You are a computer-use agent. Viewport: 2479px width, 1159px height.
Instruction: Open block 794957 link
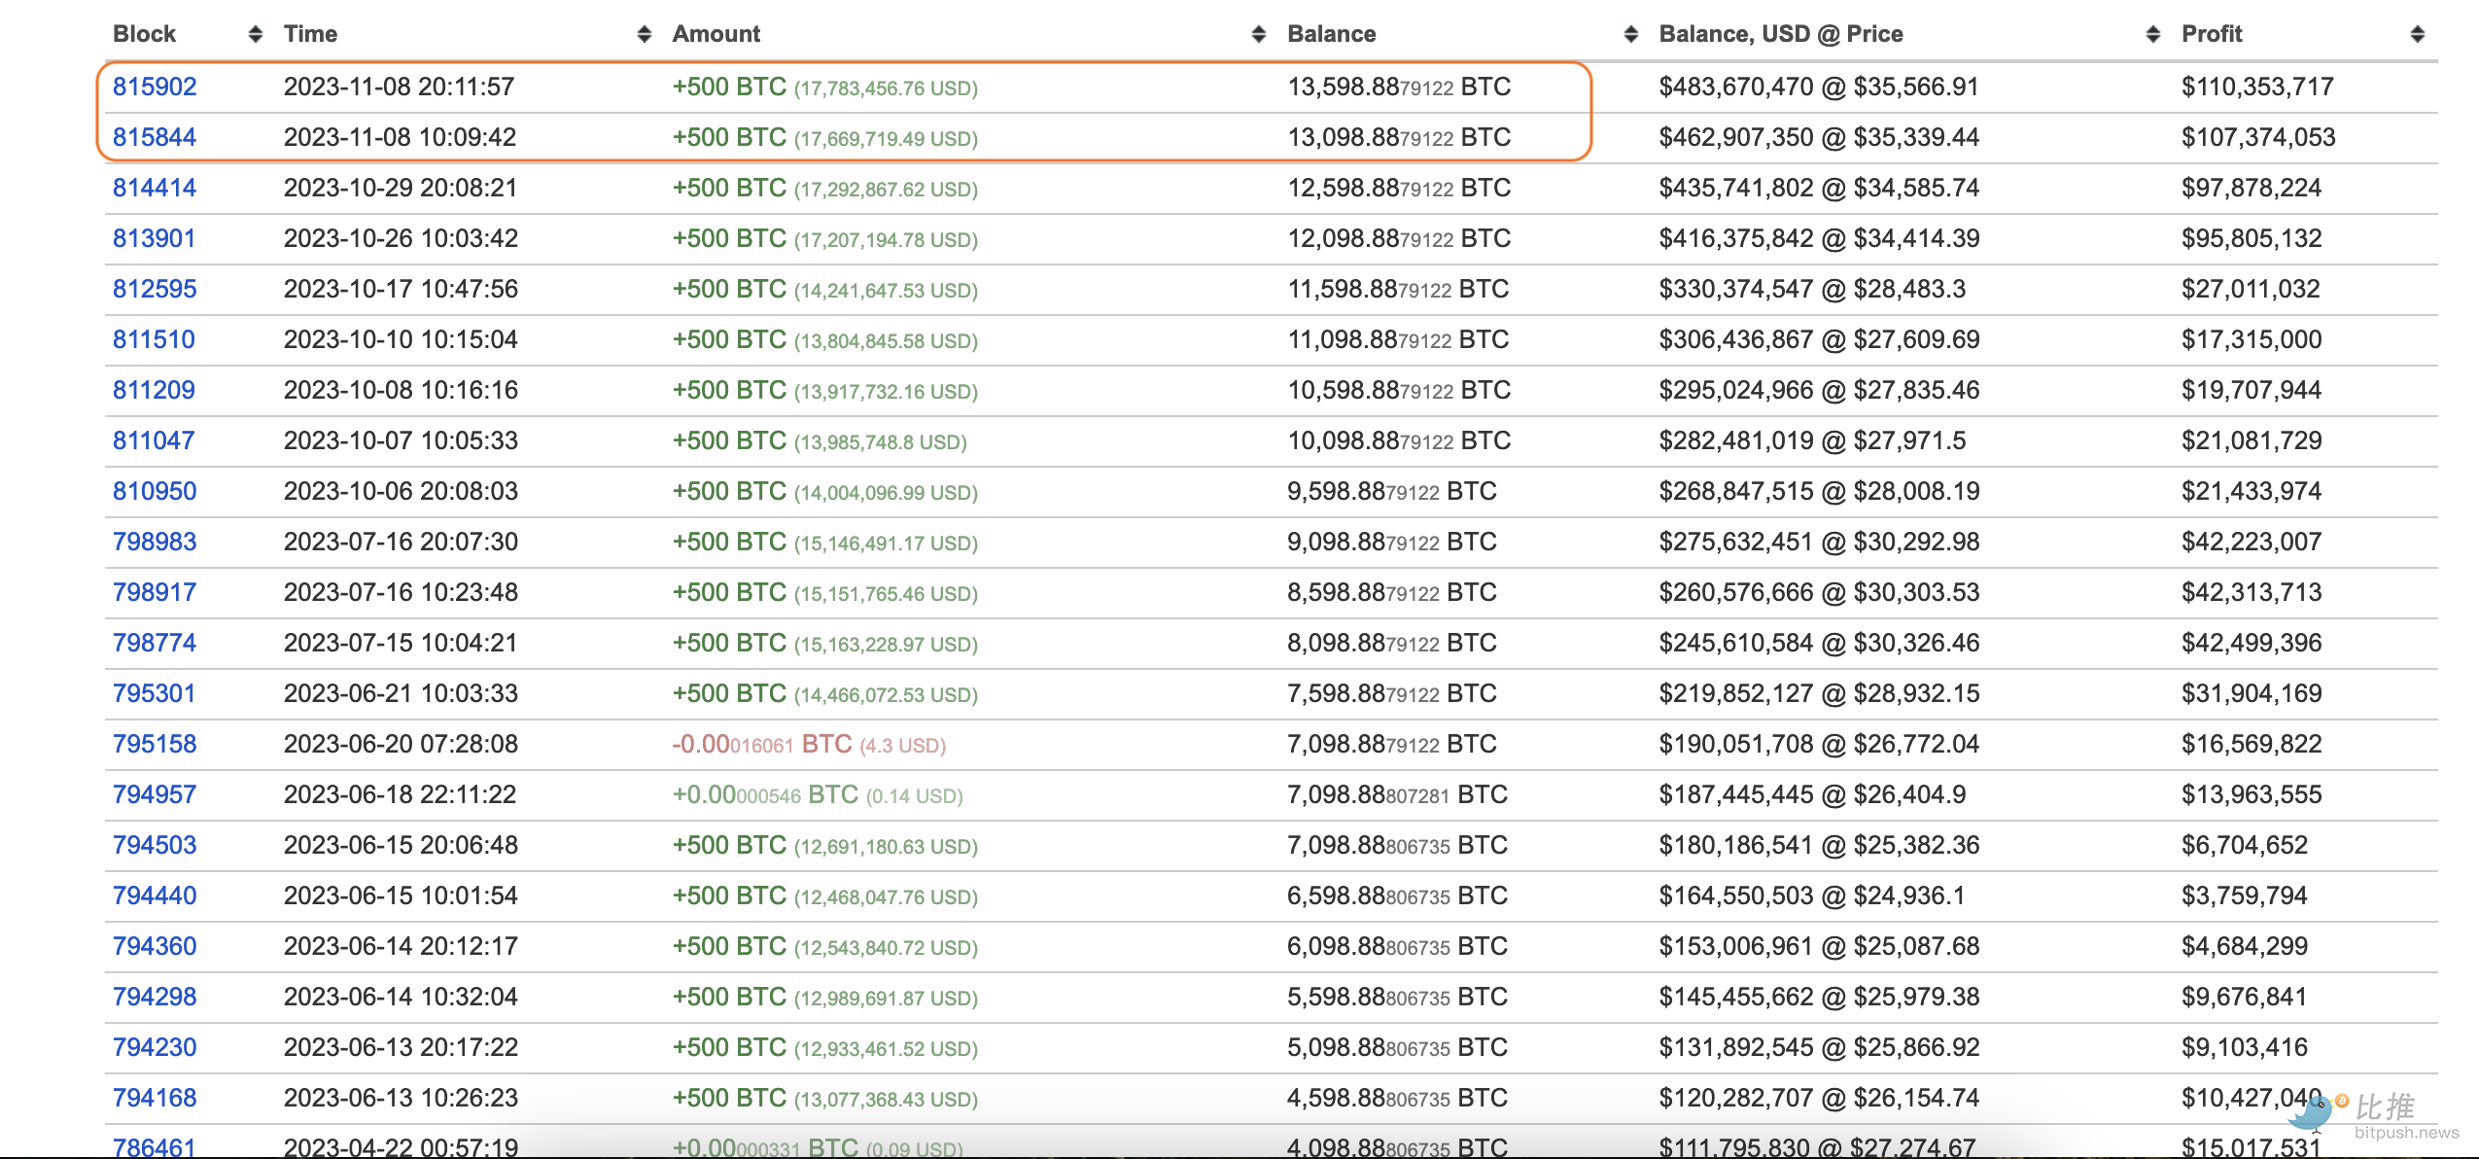(155, 794)
